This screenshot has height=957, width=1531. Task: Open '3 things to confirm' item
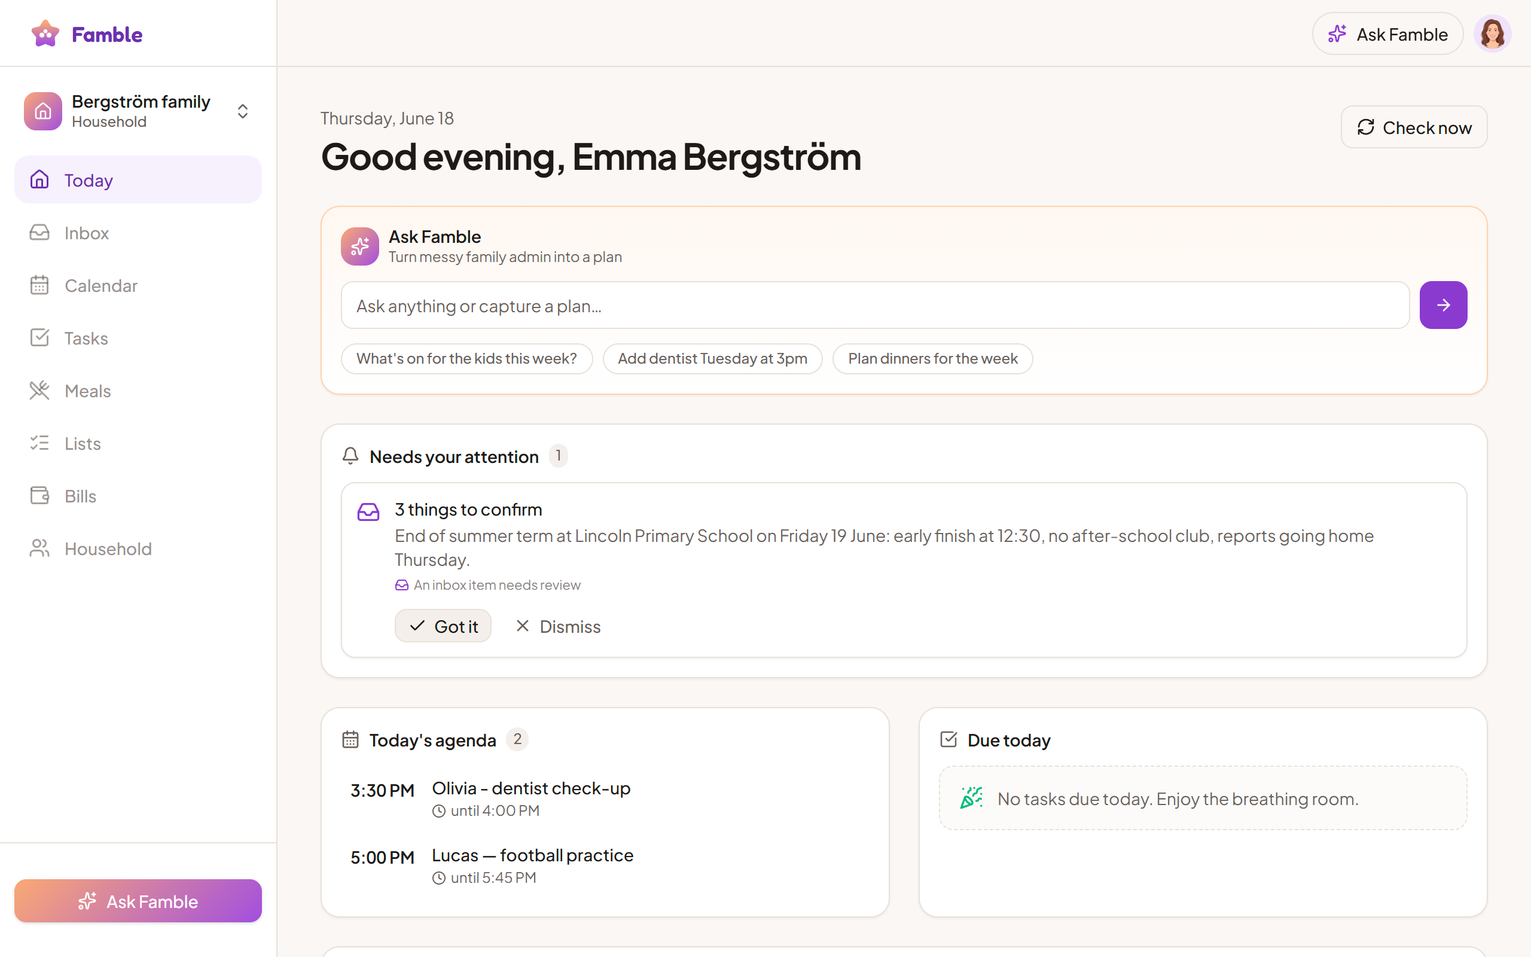pyautogui.click(x=468, y=509)
